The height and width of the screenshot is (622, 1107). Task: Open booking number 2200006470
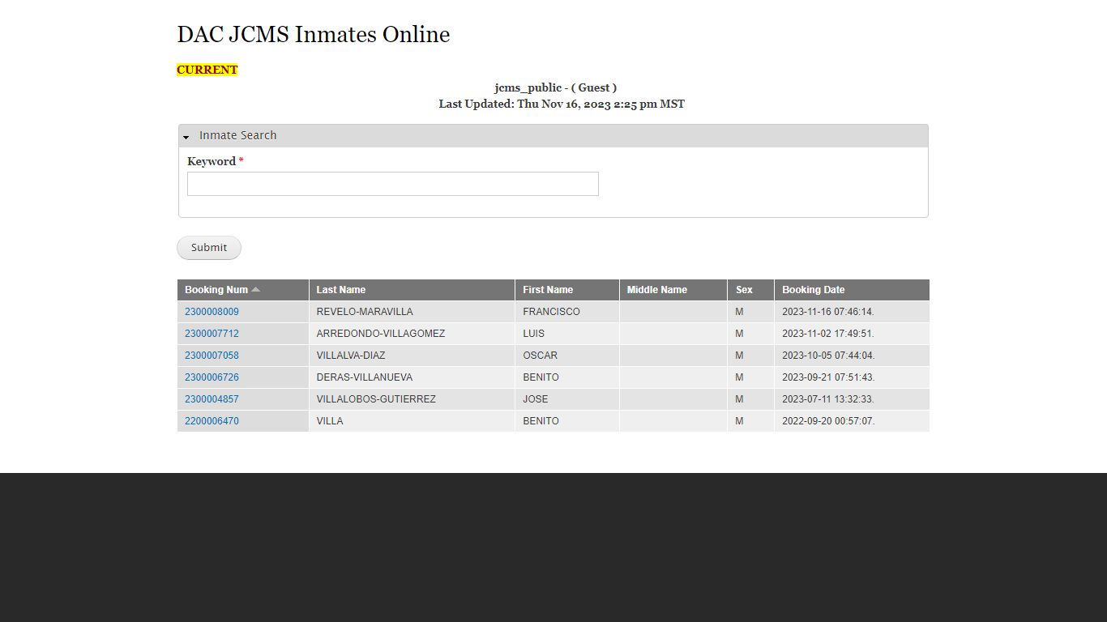pyautogui.click(x=212, y=421)
